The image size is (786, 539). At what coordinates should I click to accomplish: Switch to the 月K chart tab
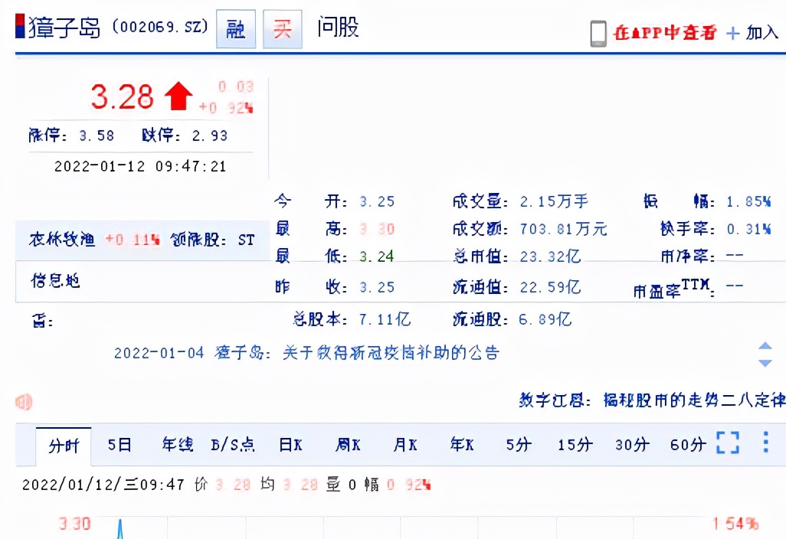click(x=405, y=445)
